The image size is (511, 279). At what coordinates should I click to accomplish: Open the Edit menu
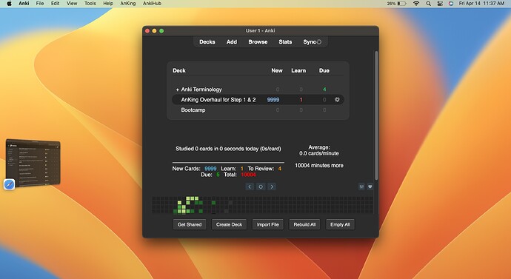pos(55,4)
